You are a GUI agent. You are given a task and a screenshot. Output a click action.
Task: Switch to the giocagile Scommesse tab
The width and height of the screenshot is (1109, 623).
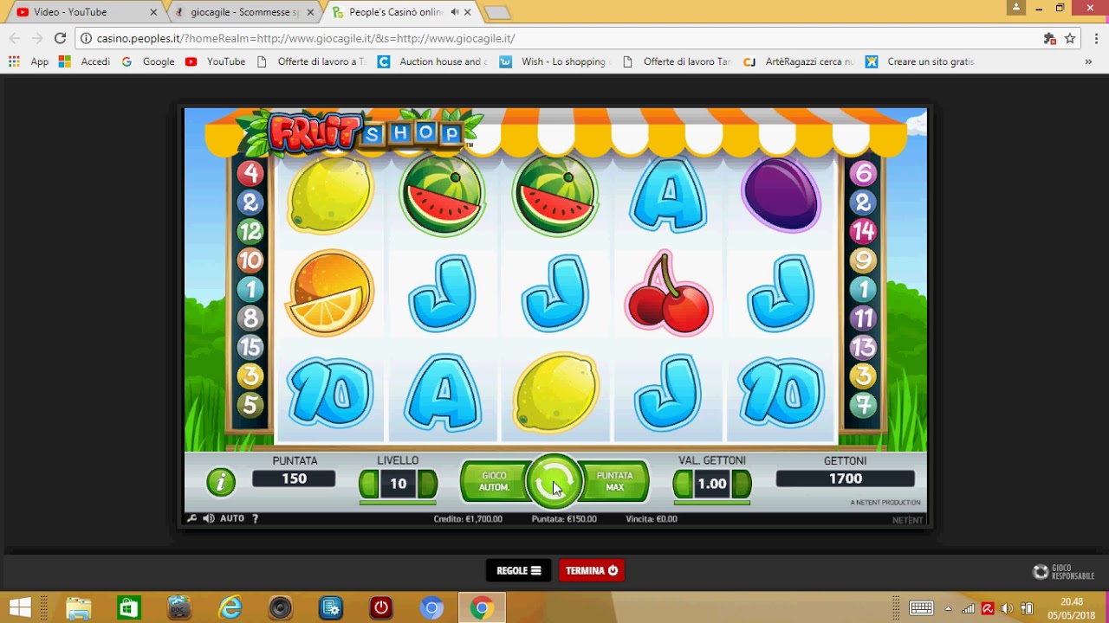click(244, 12)
